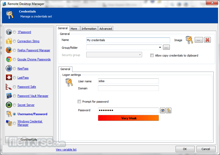This screenshot has height=155, width=220.
Task: Click the Credentials header keys icon
Action: [x=10, y=15]
